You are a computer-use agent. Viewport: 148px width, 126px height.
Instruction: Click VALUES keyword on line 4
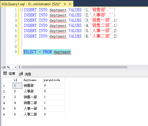coord(75,26)
